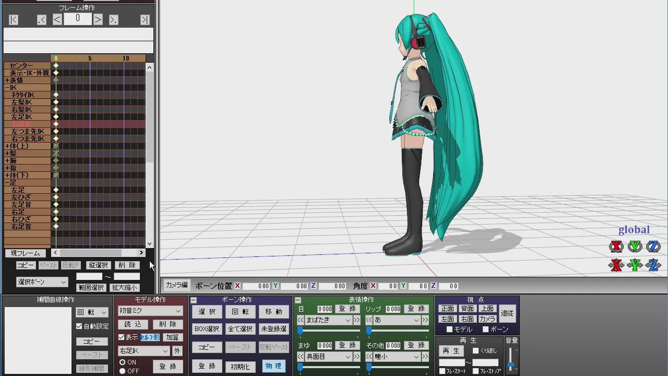This screenshot has height=376, width=668.
Task: Next lip morph >> button beside あ
Action: pyautogui.click(x=426, y=320)
